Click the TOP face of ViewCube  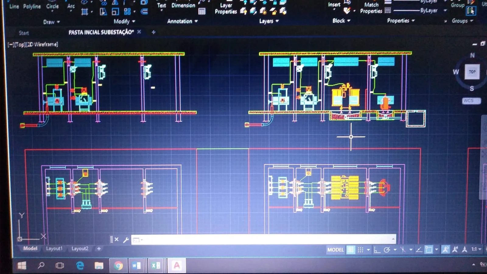point(472,72)
